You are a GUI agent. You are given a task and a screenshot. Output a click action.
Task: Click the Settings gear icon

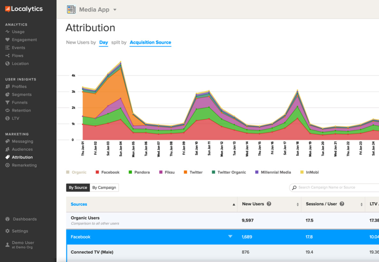click(8, 231)
